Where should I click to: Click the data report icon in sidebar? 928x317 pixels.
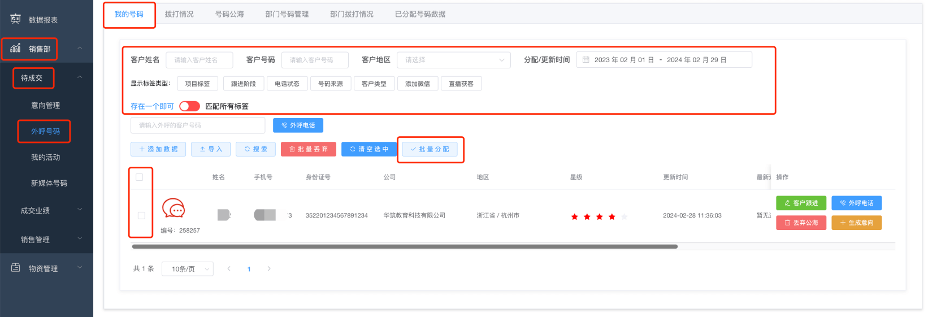[15, 19]
